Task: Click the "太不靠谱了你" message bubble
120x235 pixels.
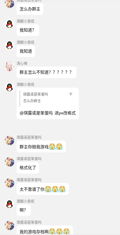Action: click(x=43, y=189)
